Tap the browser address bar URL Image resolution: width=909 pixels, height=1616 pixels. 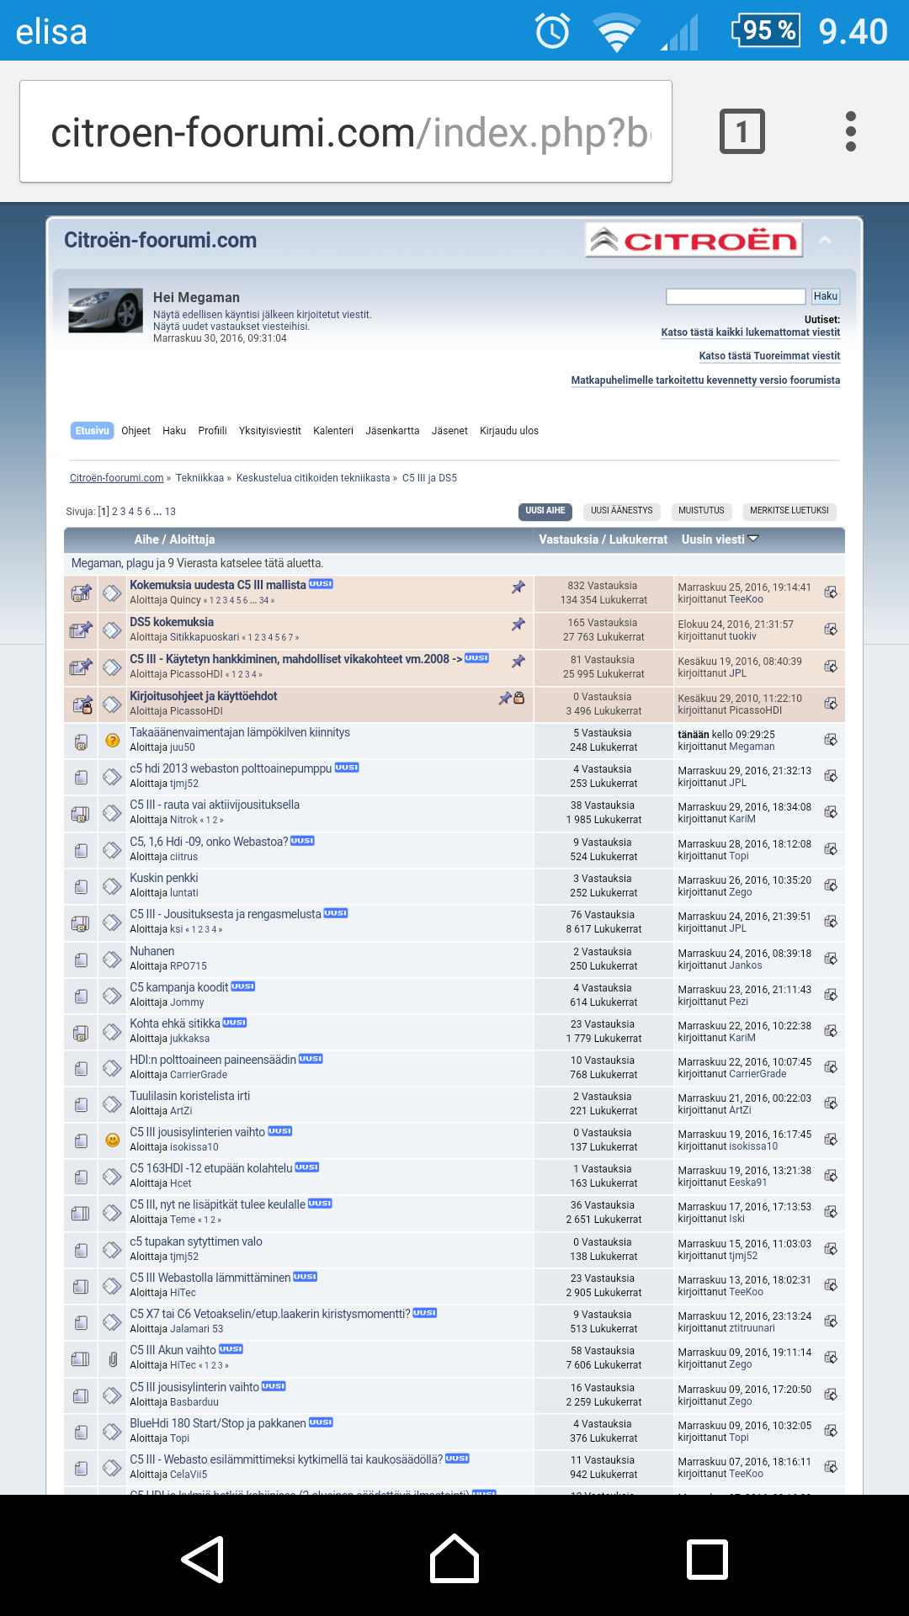point(346,131)
